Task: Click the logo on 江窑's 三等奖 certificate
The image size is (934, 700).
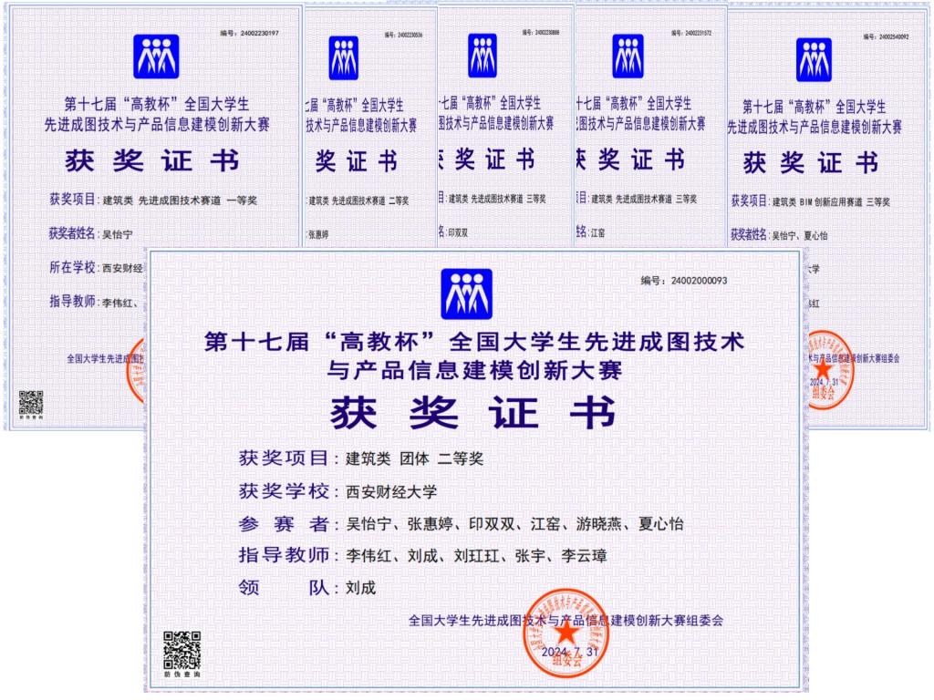Action: tap(628, 56)
